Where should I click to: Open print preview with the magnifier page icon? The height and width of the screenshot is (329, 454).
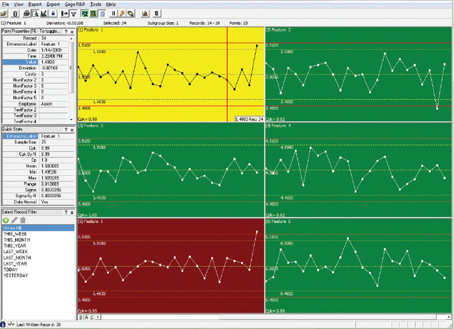coord(35,13)
